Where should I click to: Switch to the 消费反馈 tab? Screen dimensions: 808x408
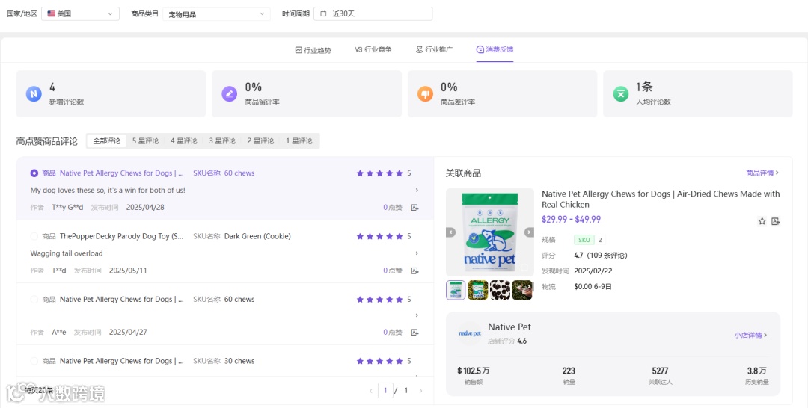coord(495,50)
